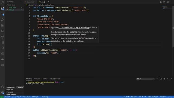This screenshot has width=174, height=98.
Task: Open index.js in the Explorer tree
Action: [15, 10]
